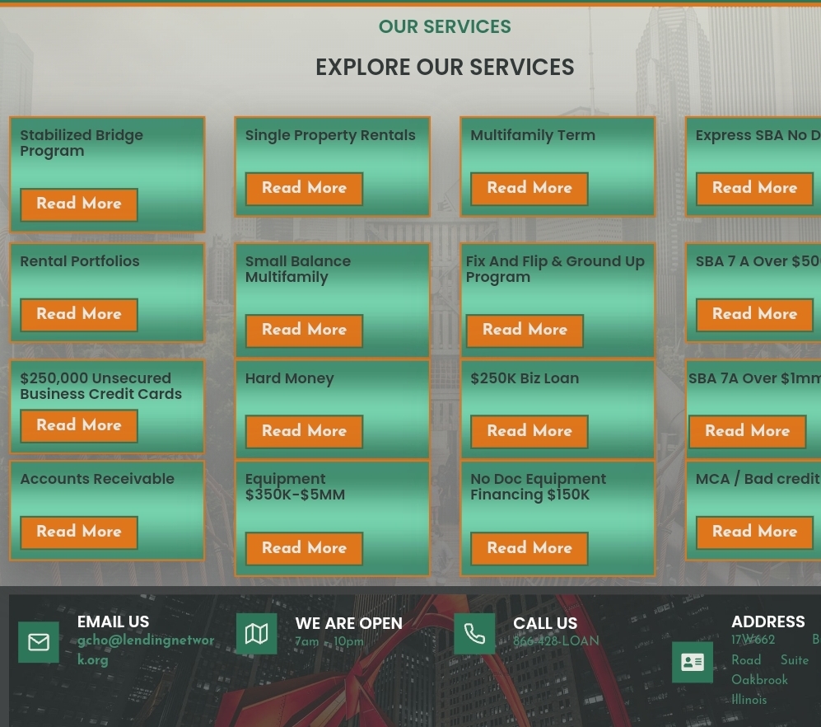Open Read More under Stabilized Bridge Program
821x727 pixels.
[78, 204]
